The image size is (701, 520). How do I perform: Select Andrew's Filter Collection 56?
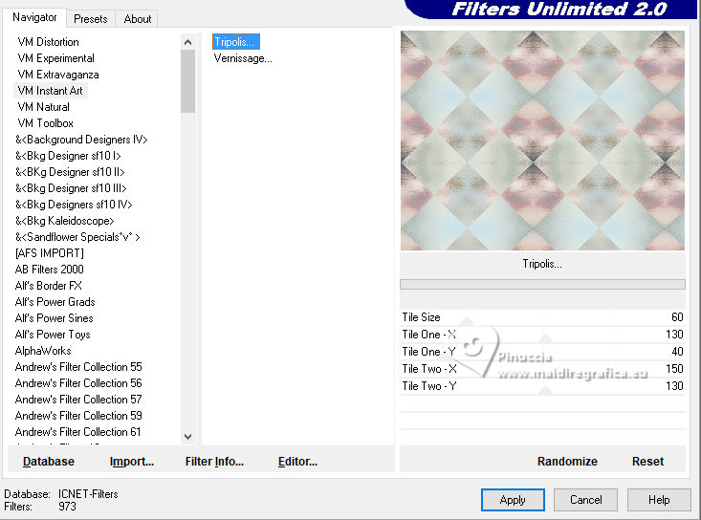coord(78,383)
